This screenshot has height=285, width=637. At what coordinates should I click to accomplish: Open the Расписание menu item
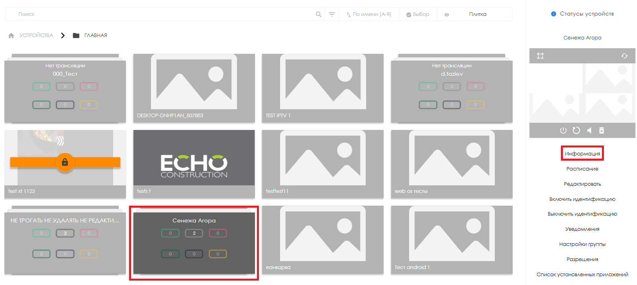(582, 169)
